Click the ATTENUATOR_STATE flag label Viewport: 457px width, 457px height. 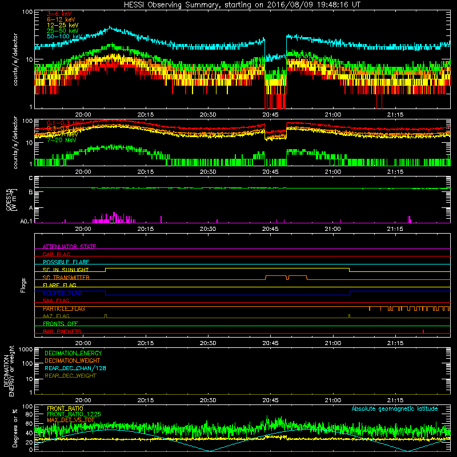click(69, 247)
